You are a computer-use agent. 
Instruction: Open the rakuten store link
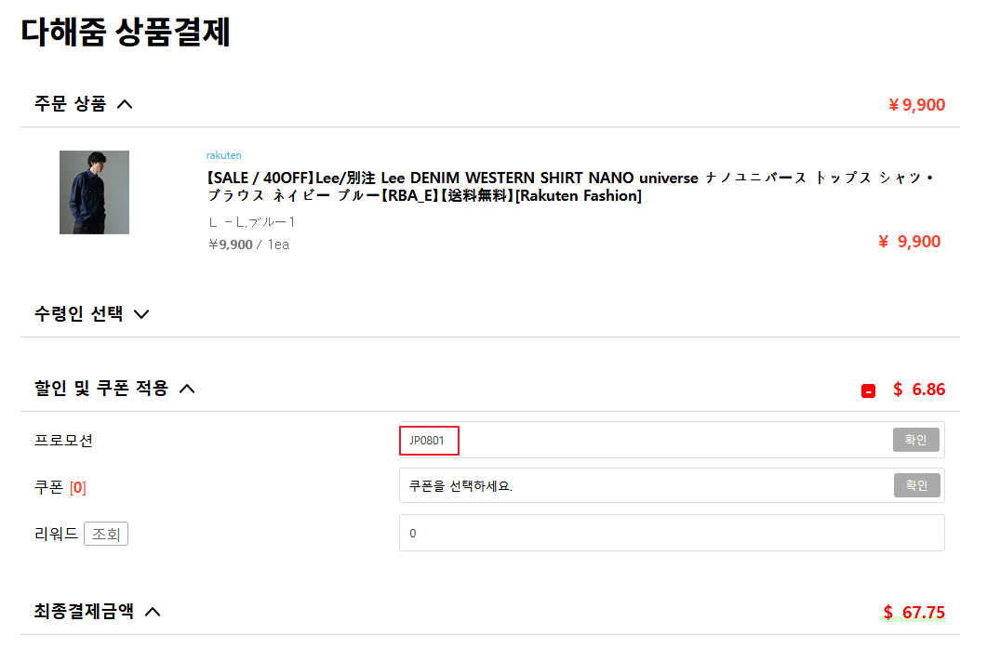[x=223, y=155]
